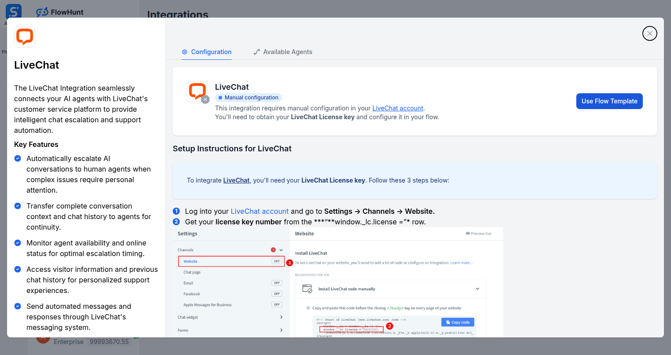Collapse the Channels section chevron

(x=281, y=249)
